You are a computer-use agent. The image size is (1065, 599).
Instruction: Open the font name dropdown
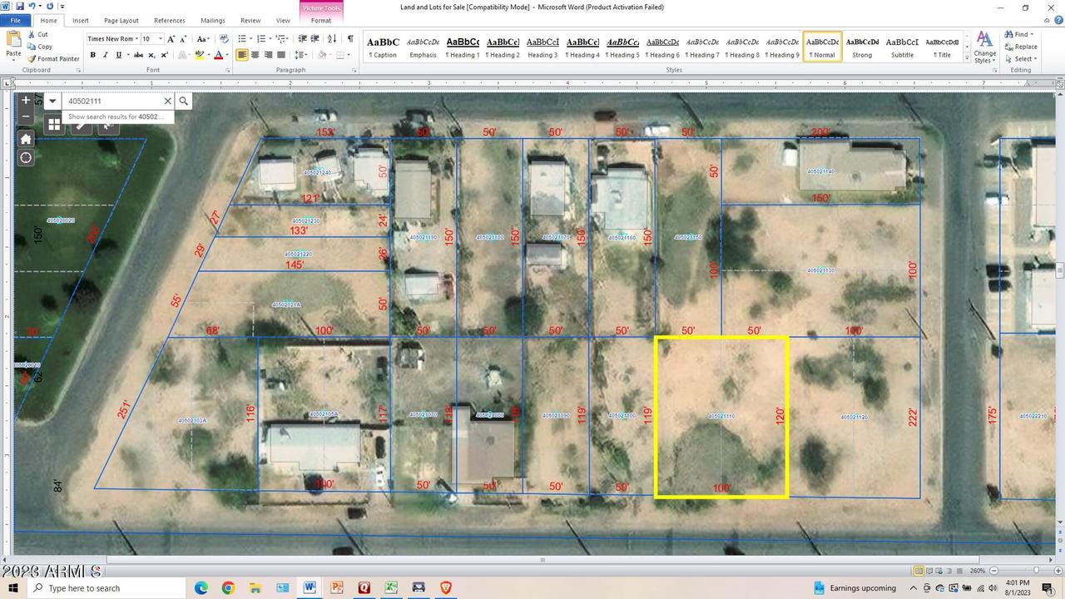[136, 38]
